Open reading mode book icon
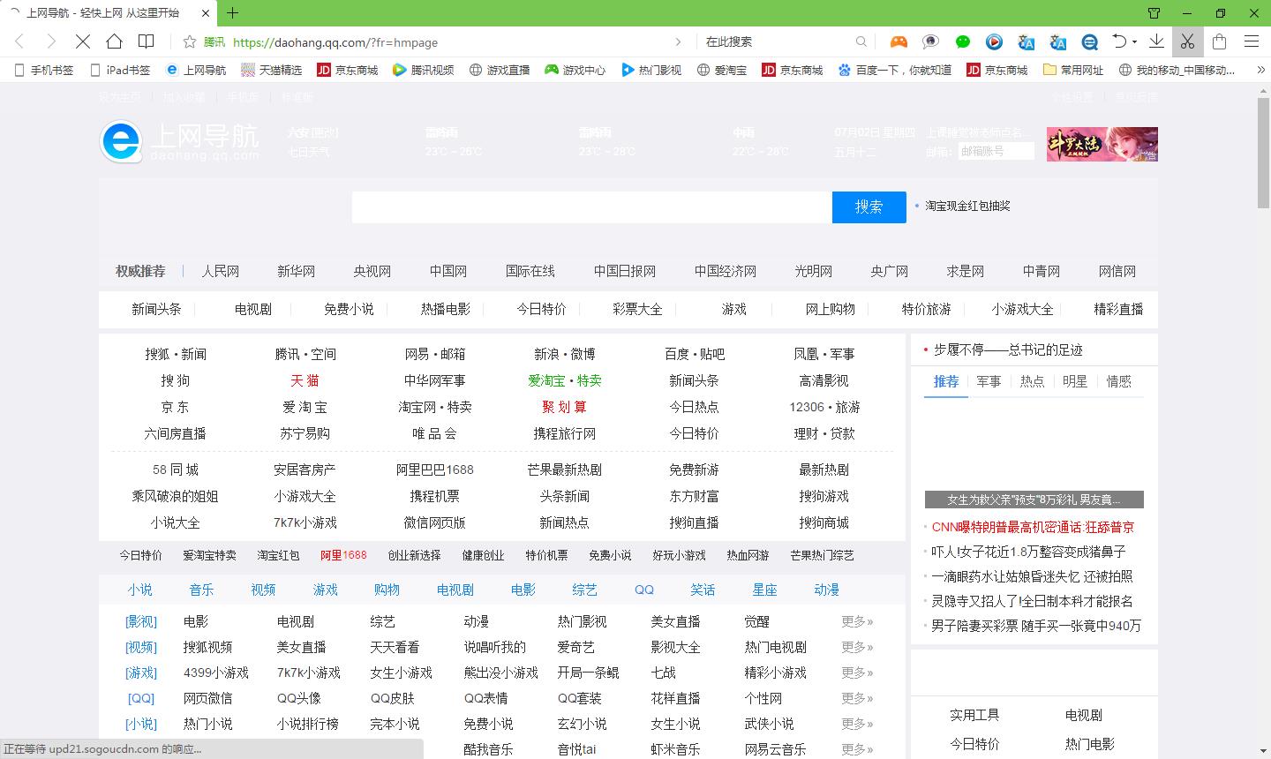Viewport: 1271px width, 759px height. coord(147,41)
